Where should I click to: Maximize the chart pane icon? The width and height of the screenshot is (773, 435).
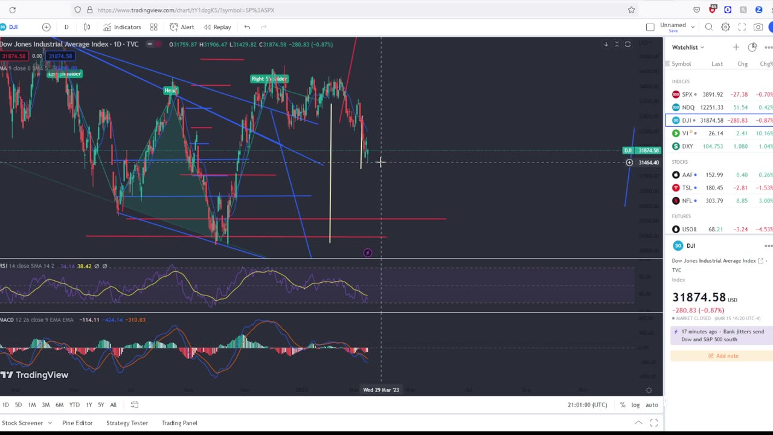coord(627,44)
